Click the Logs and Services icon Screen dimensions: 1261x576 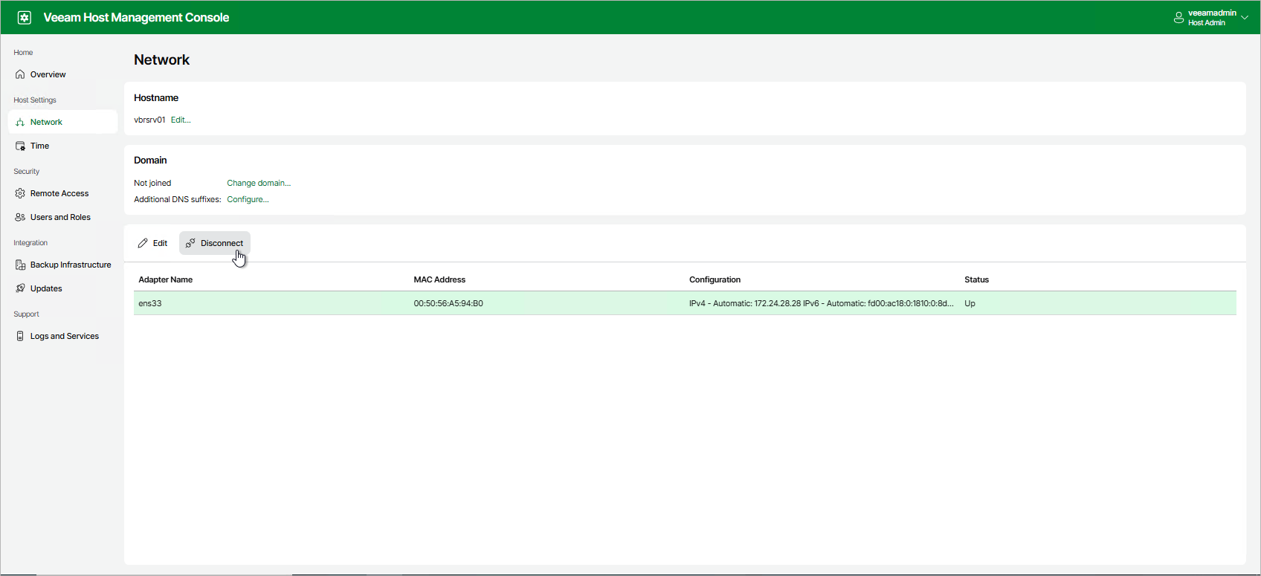point(20,336)
